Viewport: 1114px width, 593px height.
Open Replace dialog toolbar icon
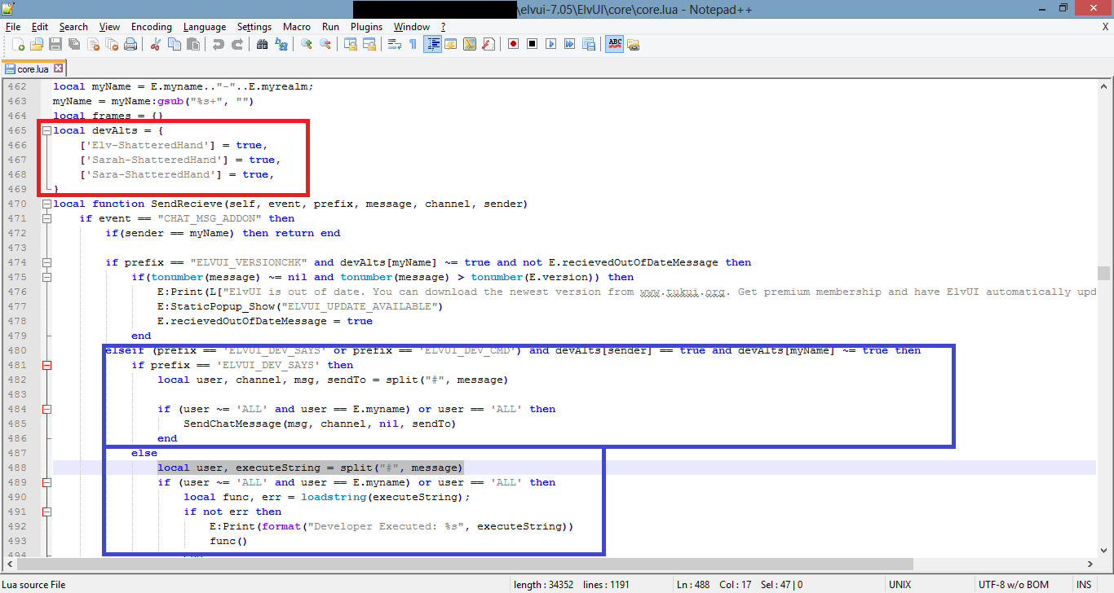click(281, 44)
